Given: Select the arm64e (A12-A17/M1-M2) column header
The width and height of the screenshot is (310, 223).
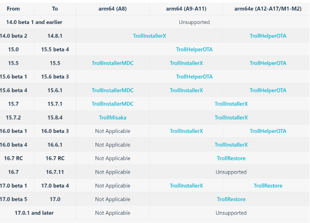Looking at the screenshot, I should pos(268,9).
